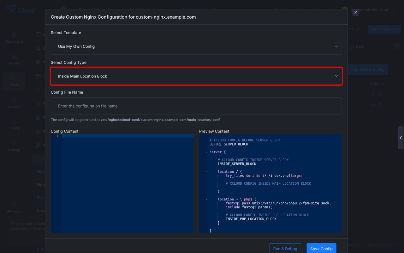
Task: Click the XCLOUD CONFIG INSIDE MAIN LOCATION BLOCK comment
Action: [268, 183]
